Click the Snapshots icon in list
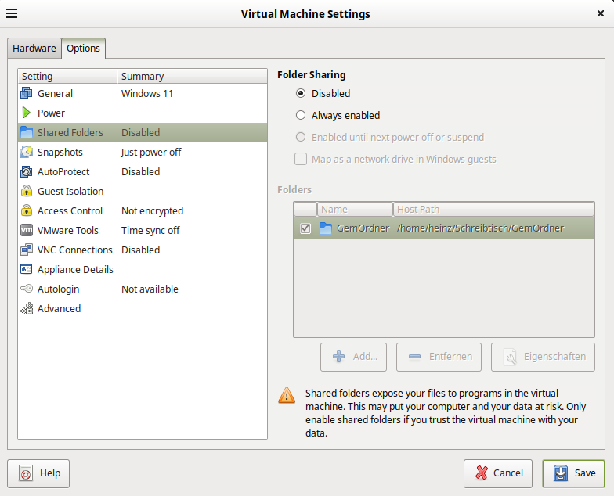Viewport: 614px width, 496px height. click(x=27, y=152)
